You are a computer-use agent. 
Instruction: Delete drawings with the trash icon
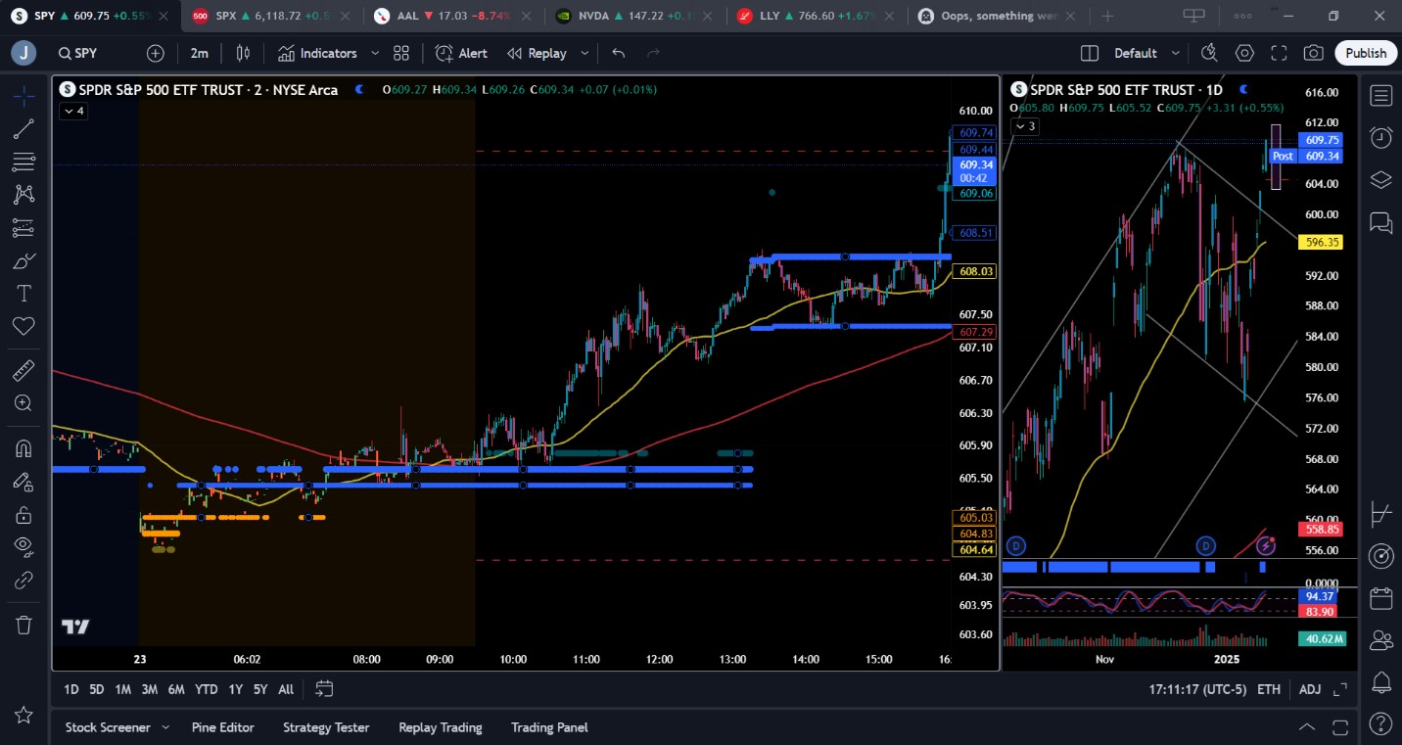pyautogui.click(x=24, y=624)
